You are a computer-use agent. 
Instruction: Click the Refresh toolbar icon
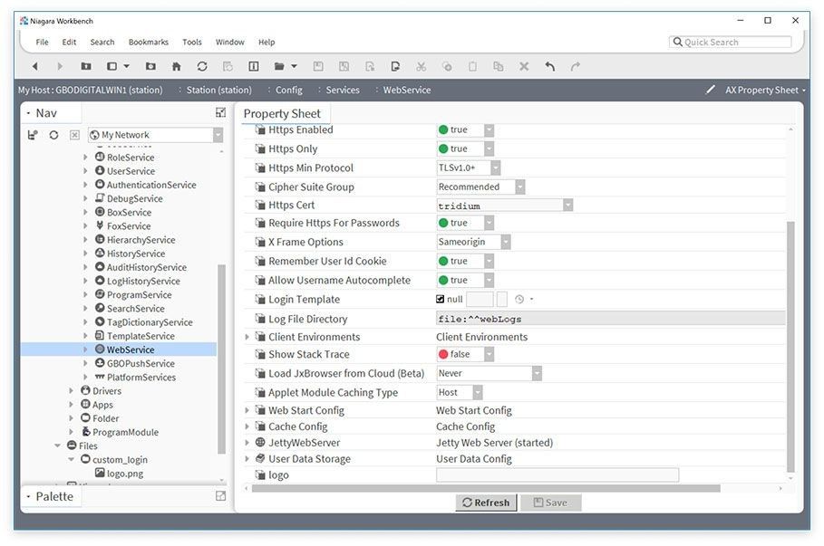(202, 66)
